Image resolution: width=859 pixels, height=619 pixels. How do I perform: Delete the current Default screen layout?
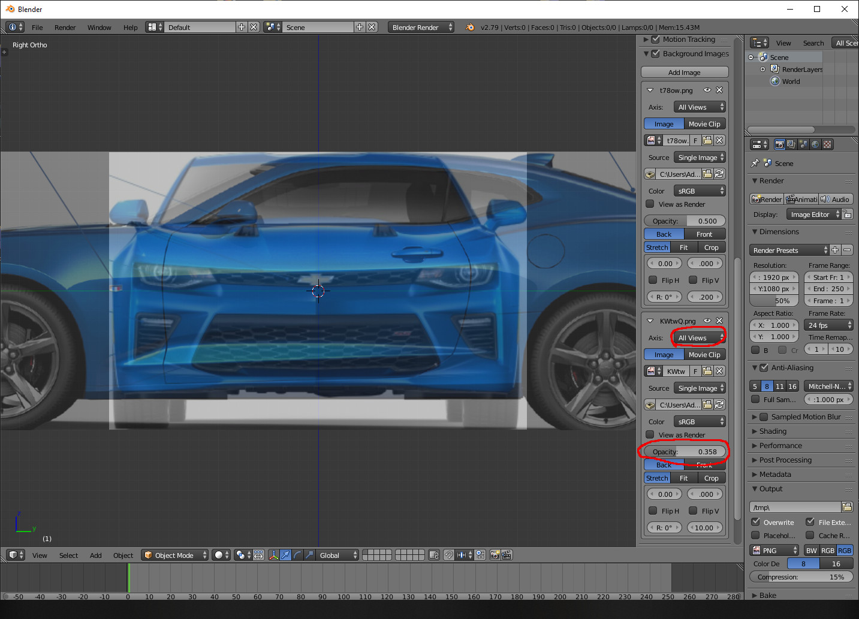pyautogui.click(x=254, y=27)
